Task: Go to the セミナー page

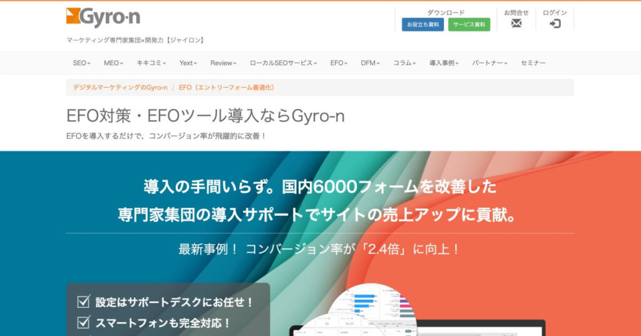Action: (x=533, y=63)
